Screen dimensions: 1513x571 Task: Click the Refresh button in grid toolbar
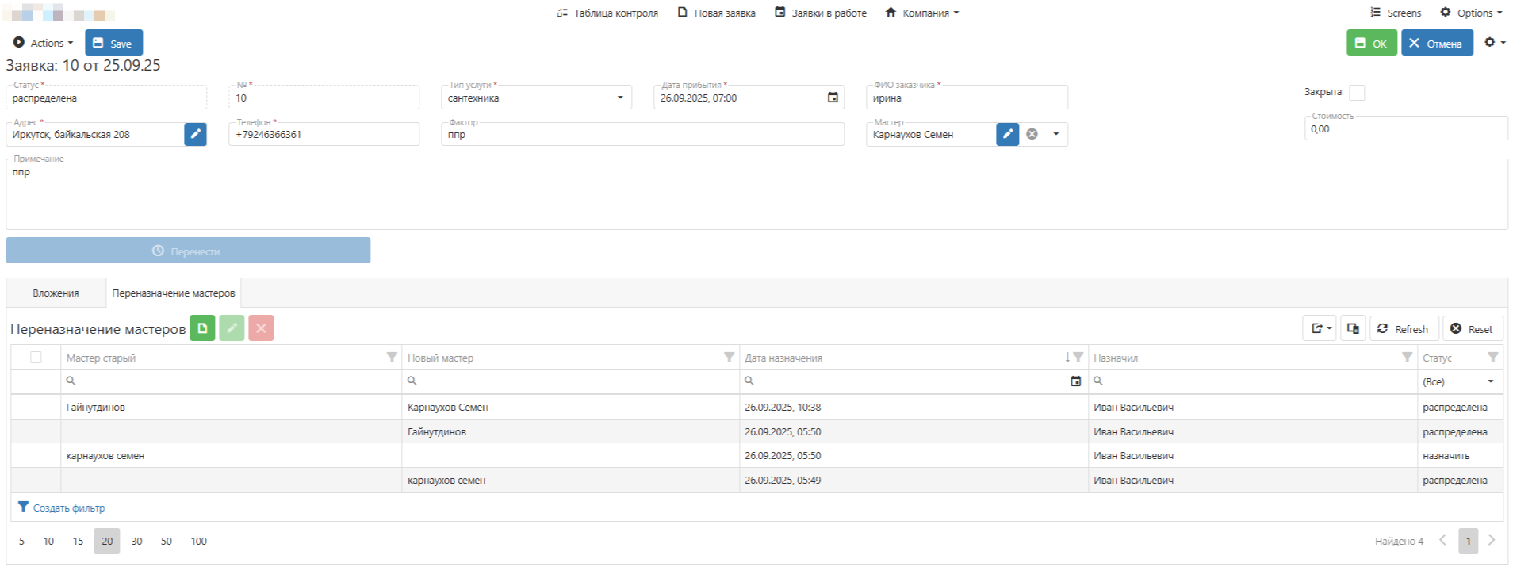click(1404, 328)
